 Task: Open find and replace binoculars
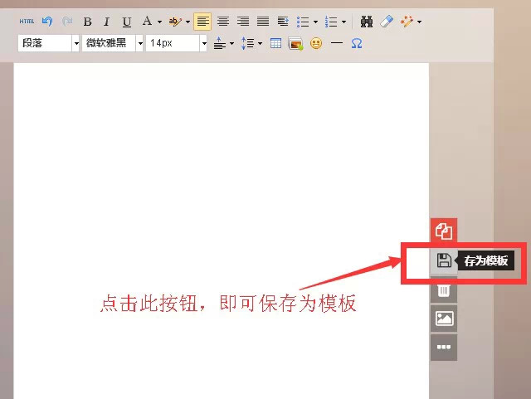click(x=367, y=22)
